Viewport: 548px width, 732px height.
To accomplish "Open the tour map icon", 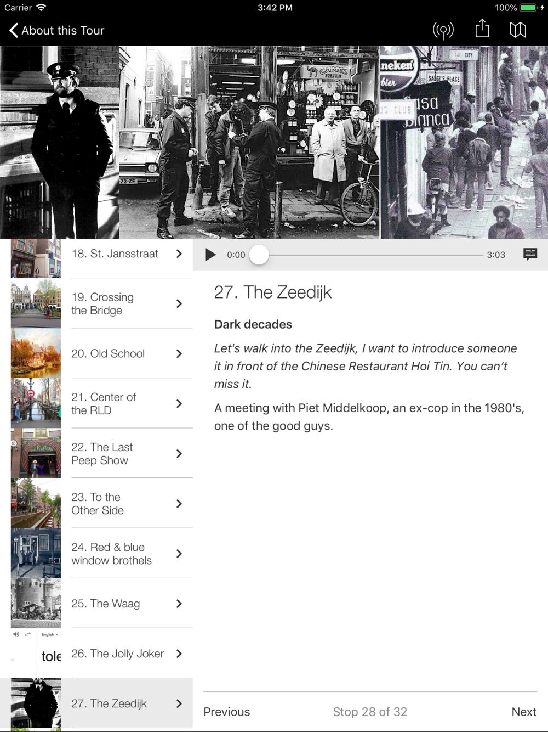I will click(518, 30).
